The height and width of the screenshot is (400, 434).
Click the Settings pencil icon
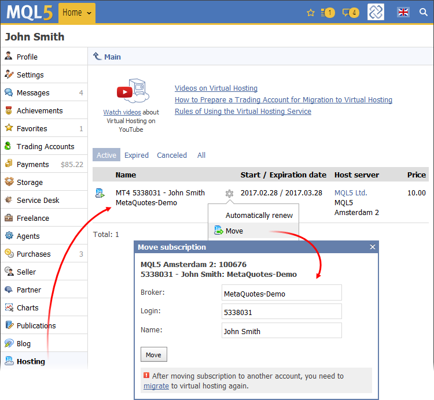[9, 74]
